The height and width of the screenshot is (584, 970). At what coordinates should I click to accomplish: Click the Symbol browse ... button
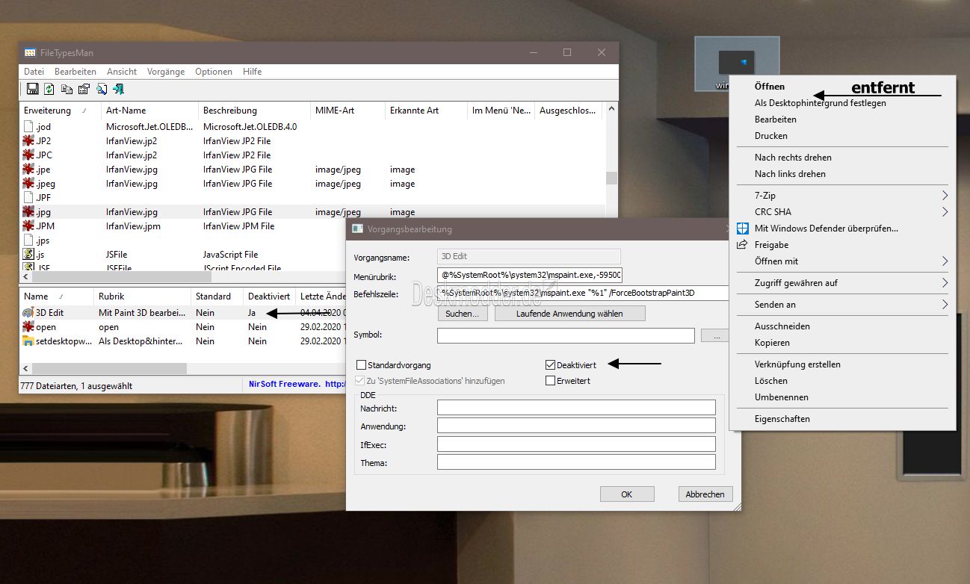(x=715, y=336)
